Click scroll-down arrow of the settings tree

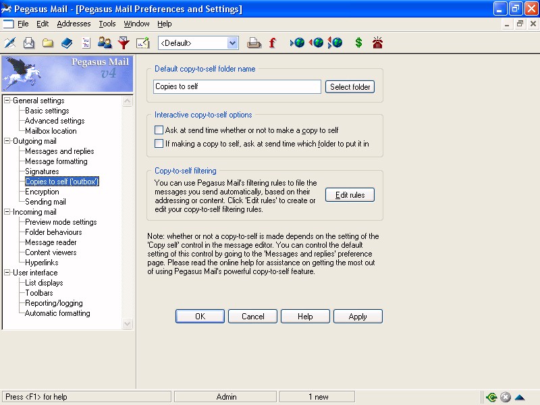(127, 324)
